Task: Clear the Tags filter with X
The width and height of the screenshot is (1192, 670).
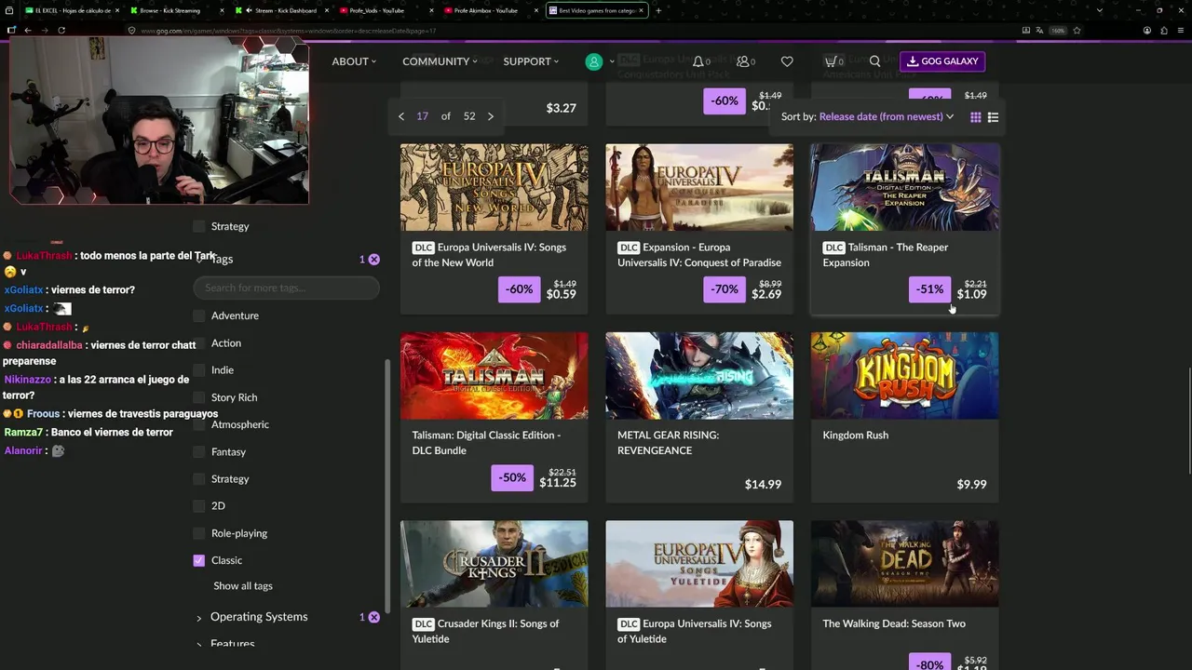Action: click(x=374, y=260)
